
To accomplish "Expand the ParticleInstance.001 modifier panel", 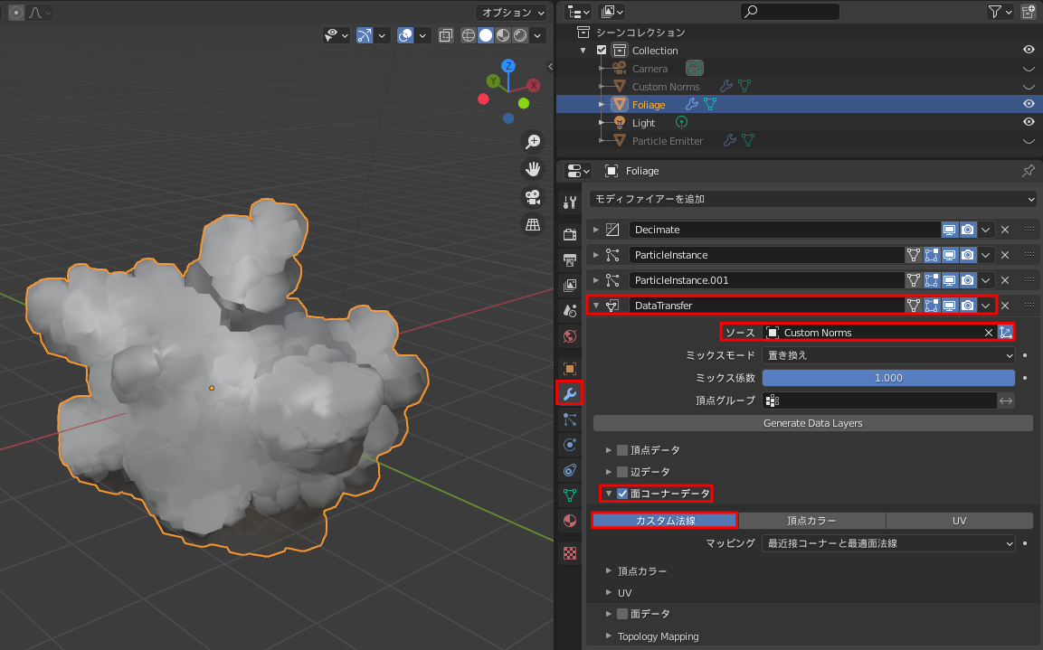I will coord(596,280).
